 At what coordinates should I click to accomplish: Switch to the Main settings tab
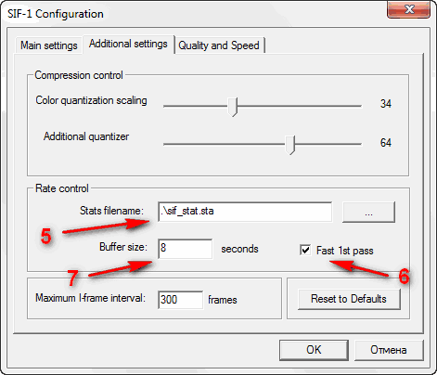pyautogui.click(x=48, y=45)
